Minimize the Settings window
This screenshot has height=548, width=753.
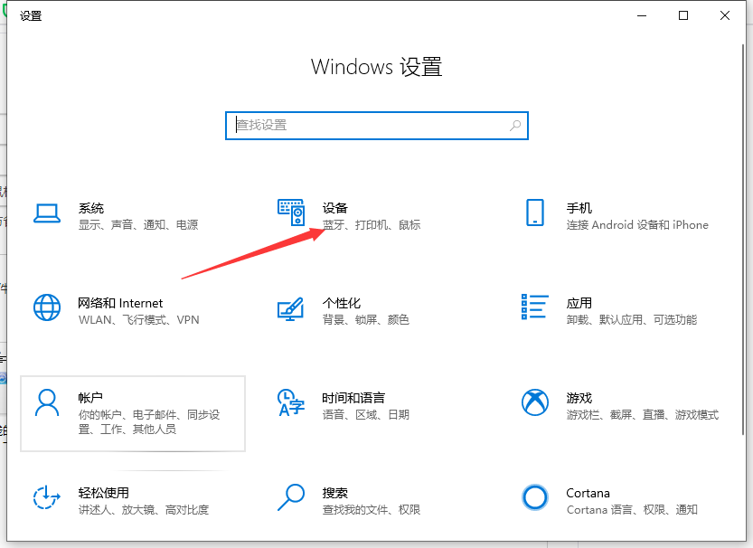pyautogui.click(x=642, y=15)
